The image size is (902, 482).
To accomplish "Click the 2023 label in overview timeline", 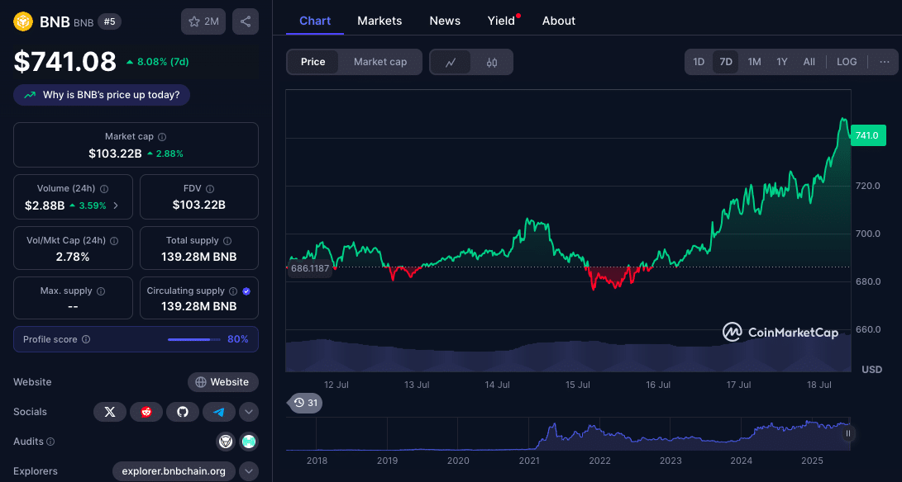I will 671,461.
